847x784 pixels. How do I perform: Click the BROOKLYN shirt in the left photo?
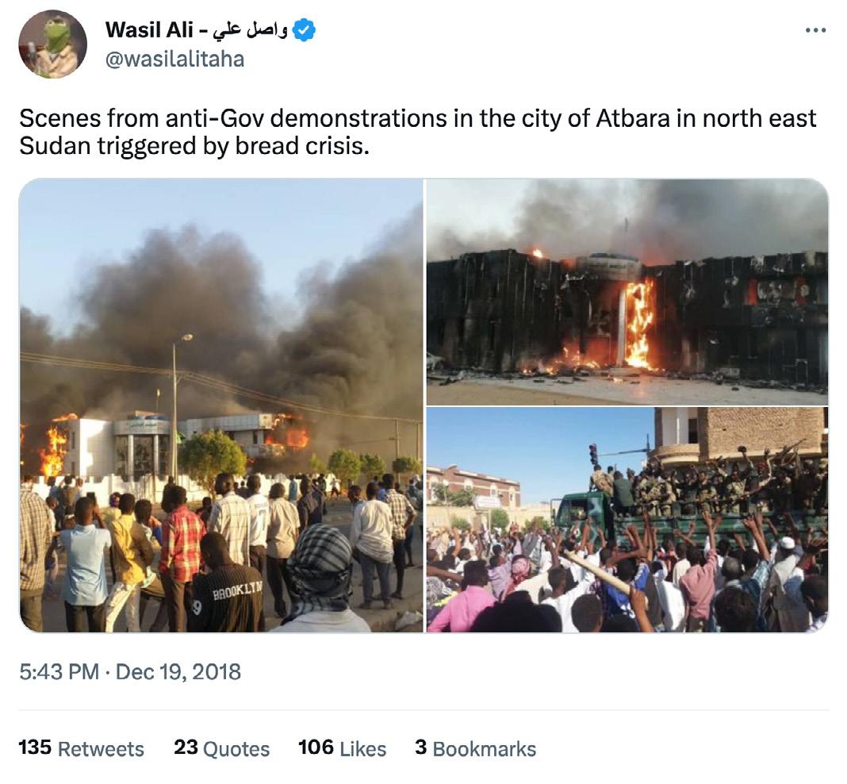point(228,598)
